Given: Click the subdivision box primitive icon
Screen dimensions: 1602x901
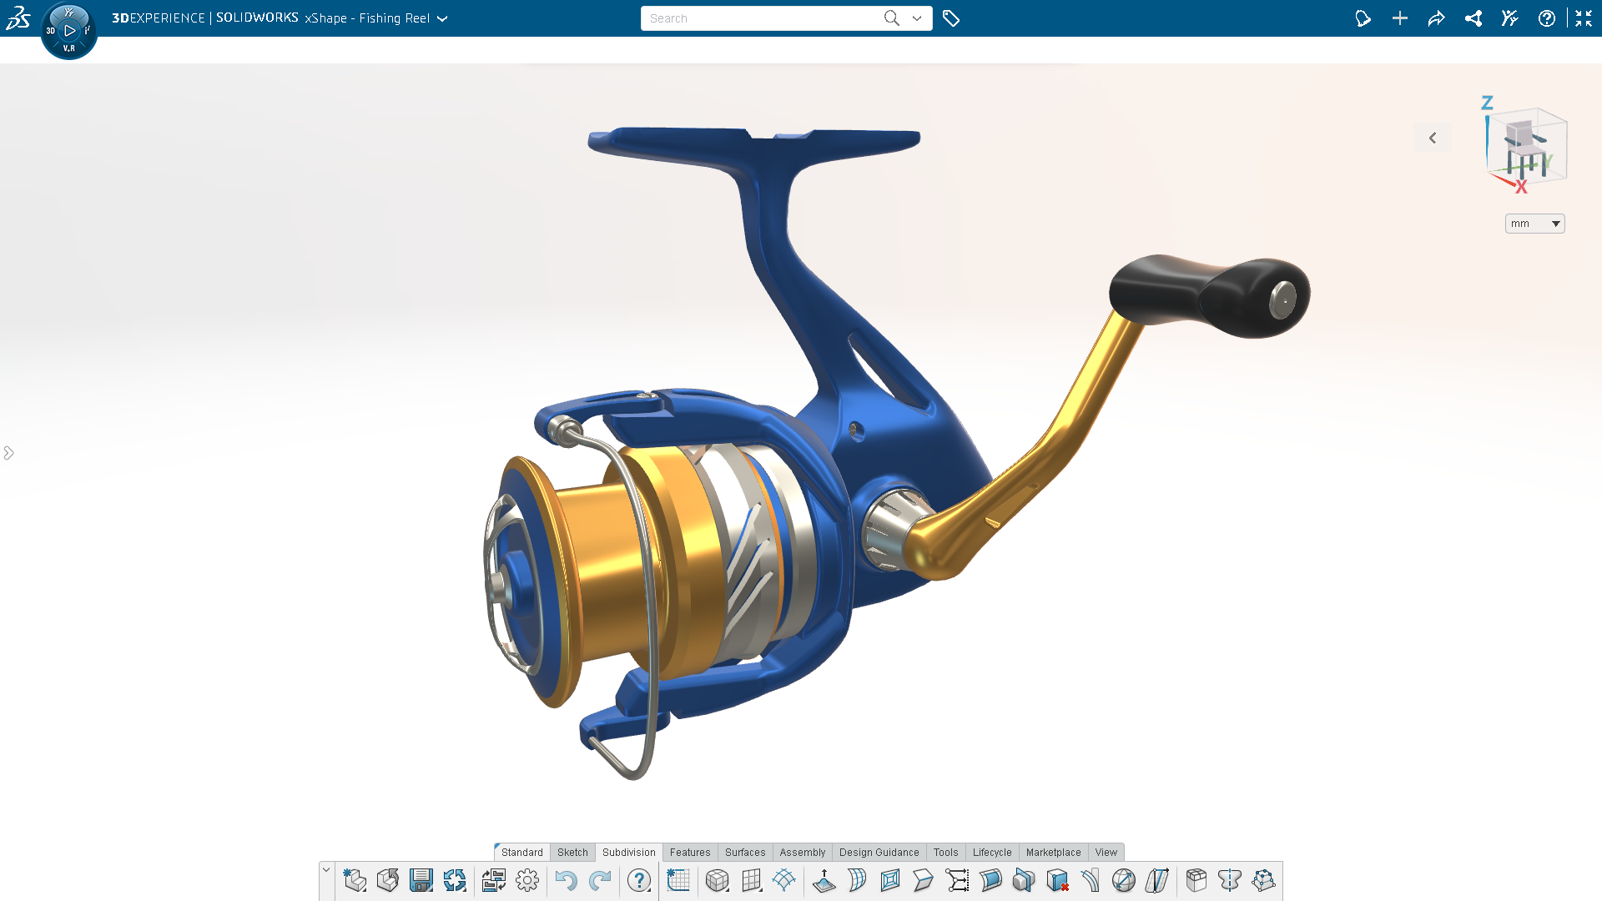Looking at the screenshot, I should 717,881.
